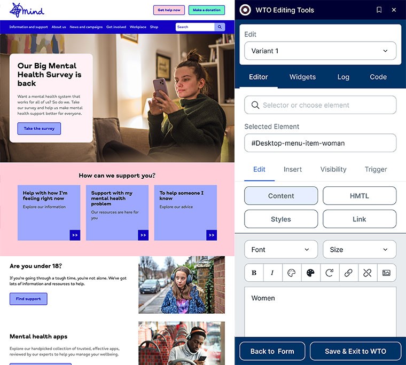Click the 'Mental health apps' heading
This screenshot has width=406, height=365.
coord(38,336)
